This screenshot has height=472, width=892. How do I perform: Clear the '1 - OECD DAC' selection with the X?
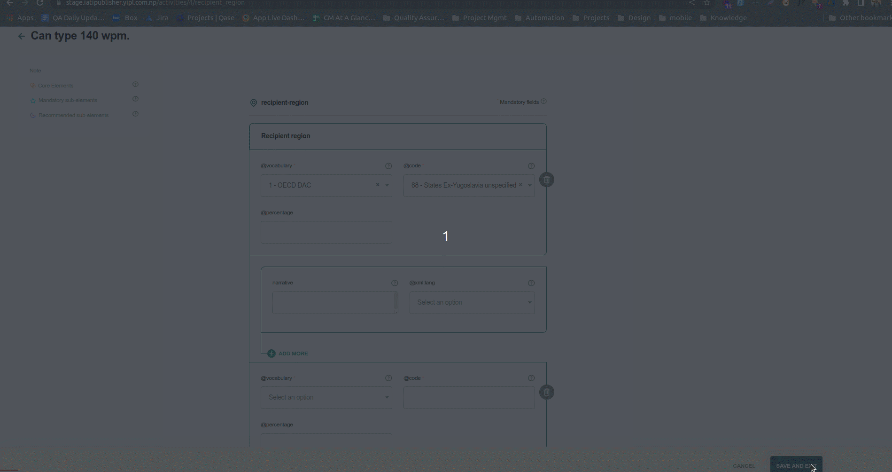click(x=377, y=185)
